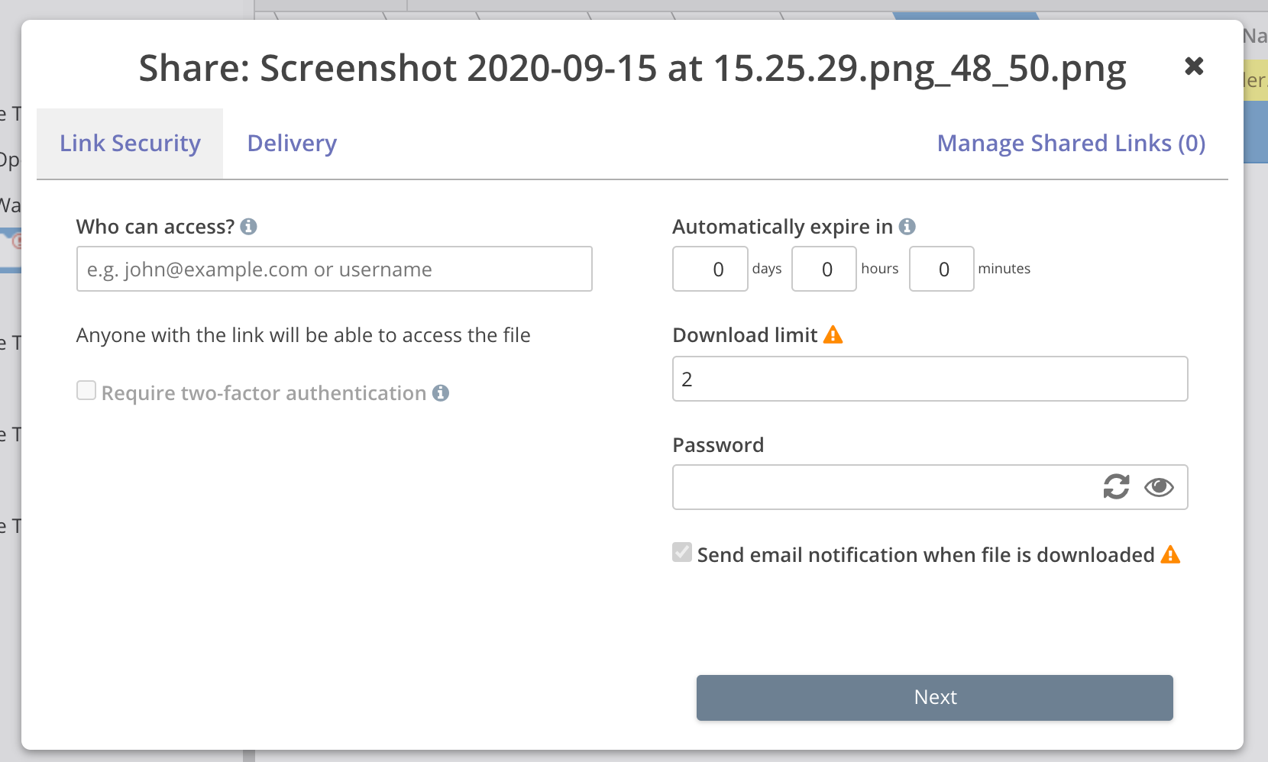Open the Delivery tab
1268x762 pixels.
(x=292, y=144)
